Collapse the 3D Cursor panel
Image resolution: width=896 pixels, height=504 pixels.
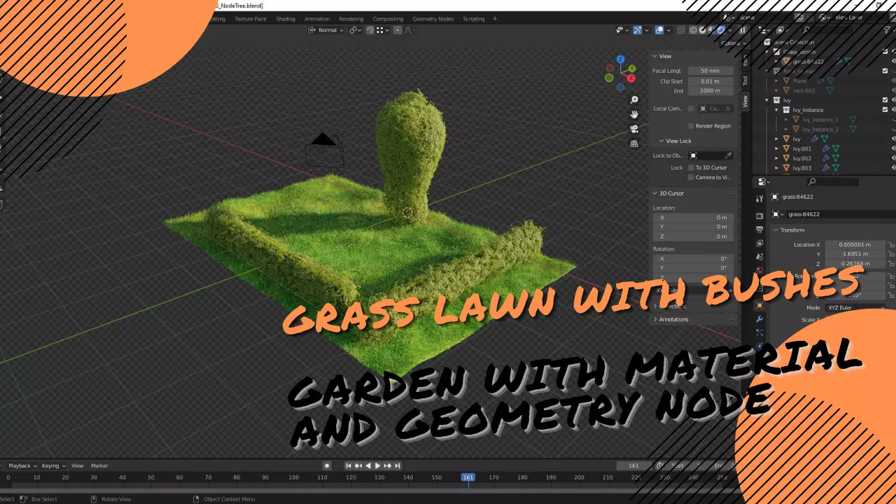[692, 193]
